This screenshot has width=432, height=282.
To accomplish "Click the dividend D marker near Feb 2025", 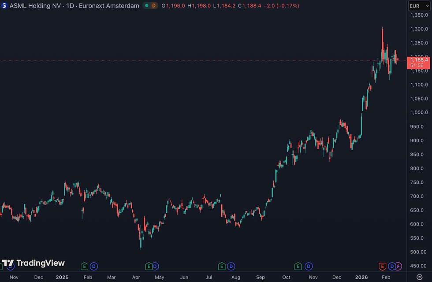I will click(94, 266).
